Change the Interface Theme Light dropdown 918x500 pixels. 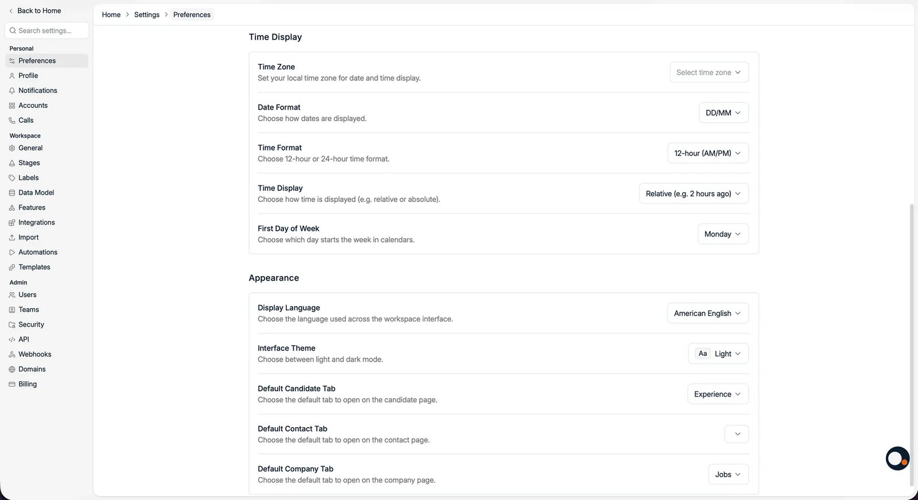[x=718, y=354]
